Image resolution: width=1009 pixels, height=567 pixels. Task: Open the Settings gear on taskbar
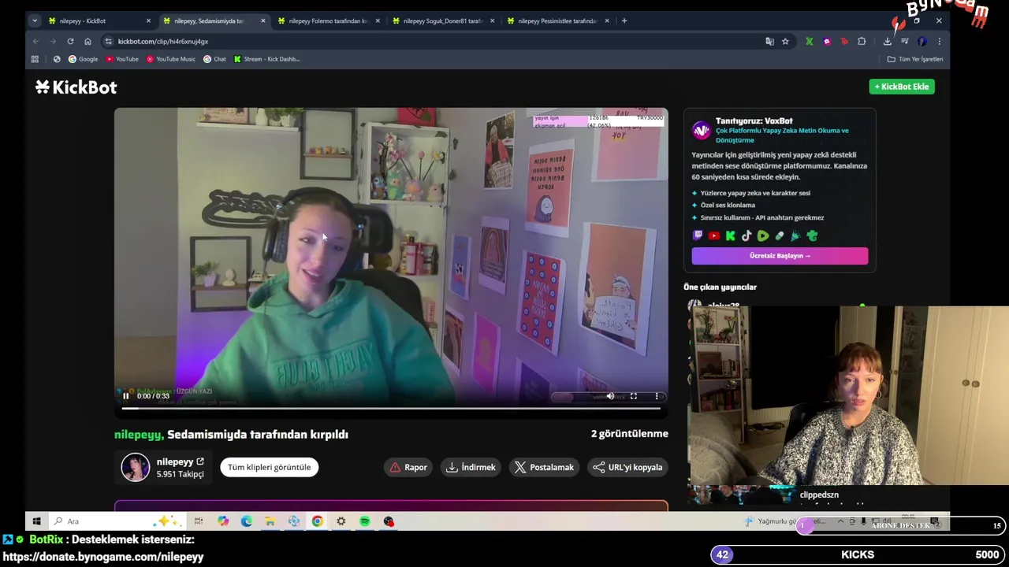(341, 521)
